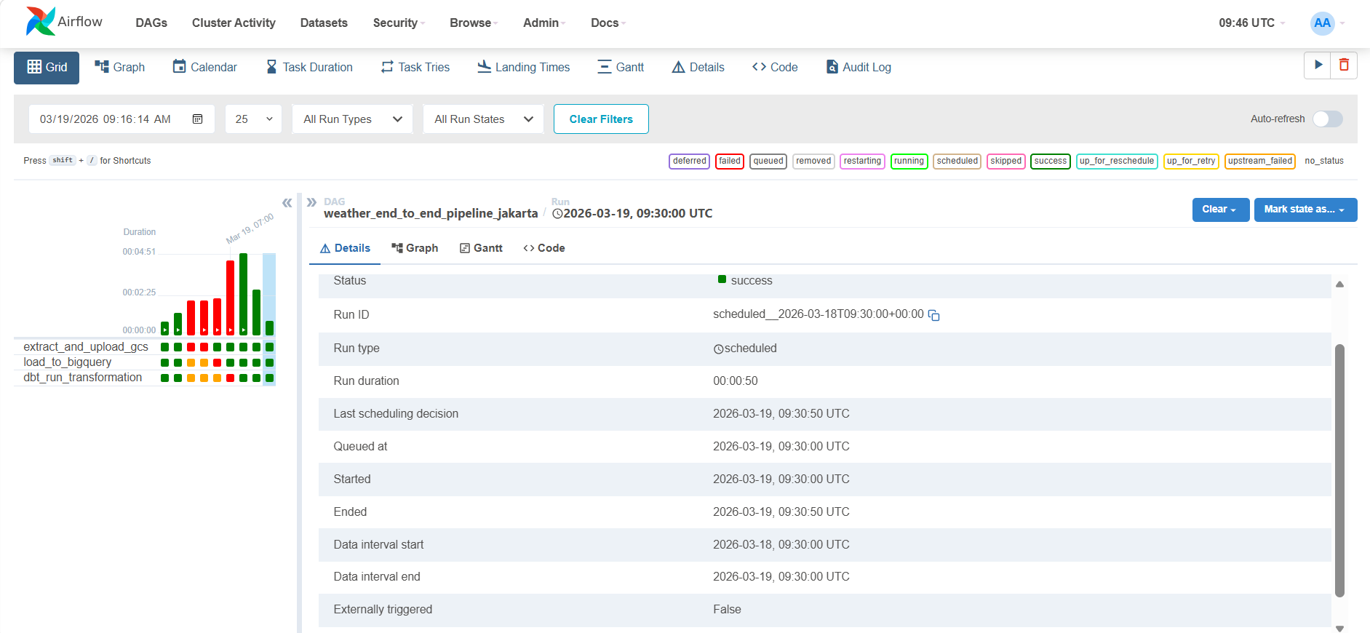Viewport: 1370px width, 633px height.
Task: Open the Task Tries view
Action: pos(415,67)
